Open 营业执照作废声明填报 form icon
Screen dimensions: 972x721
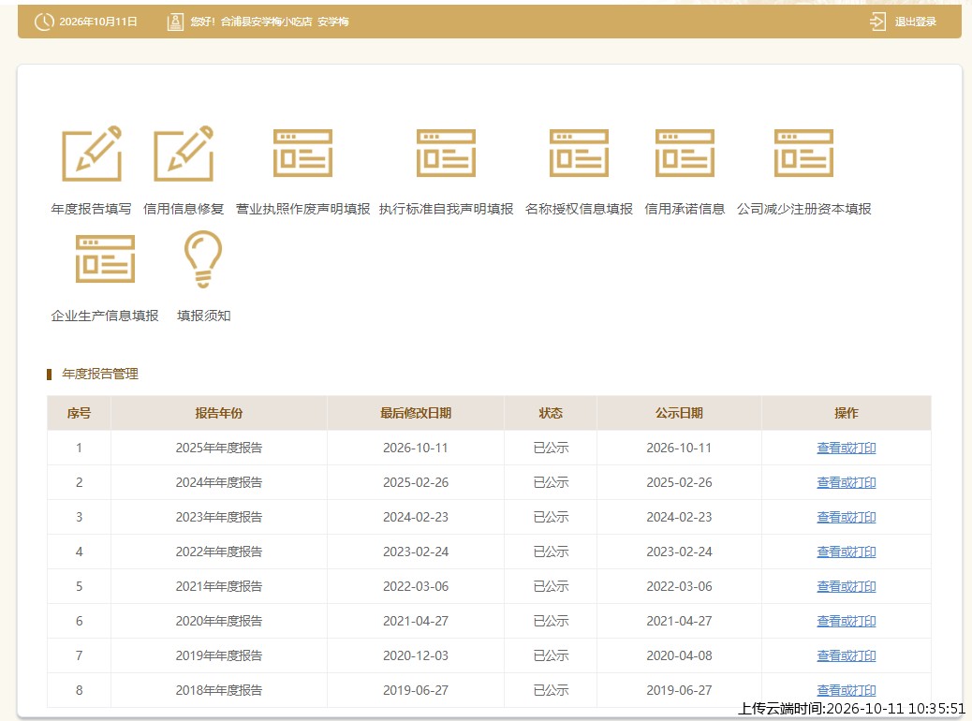303,154
